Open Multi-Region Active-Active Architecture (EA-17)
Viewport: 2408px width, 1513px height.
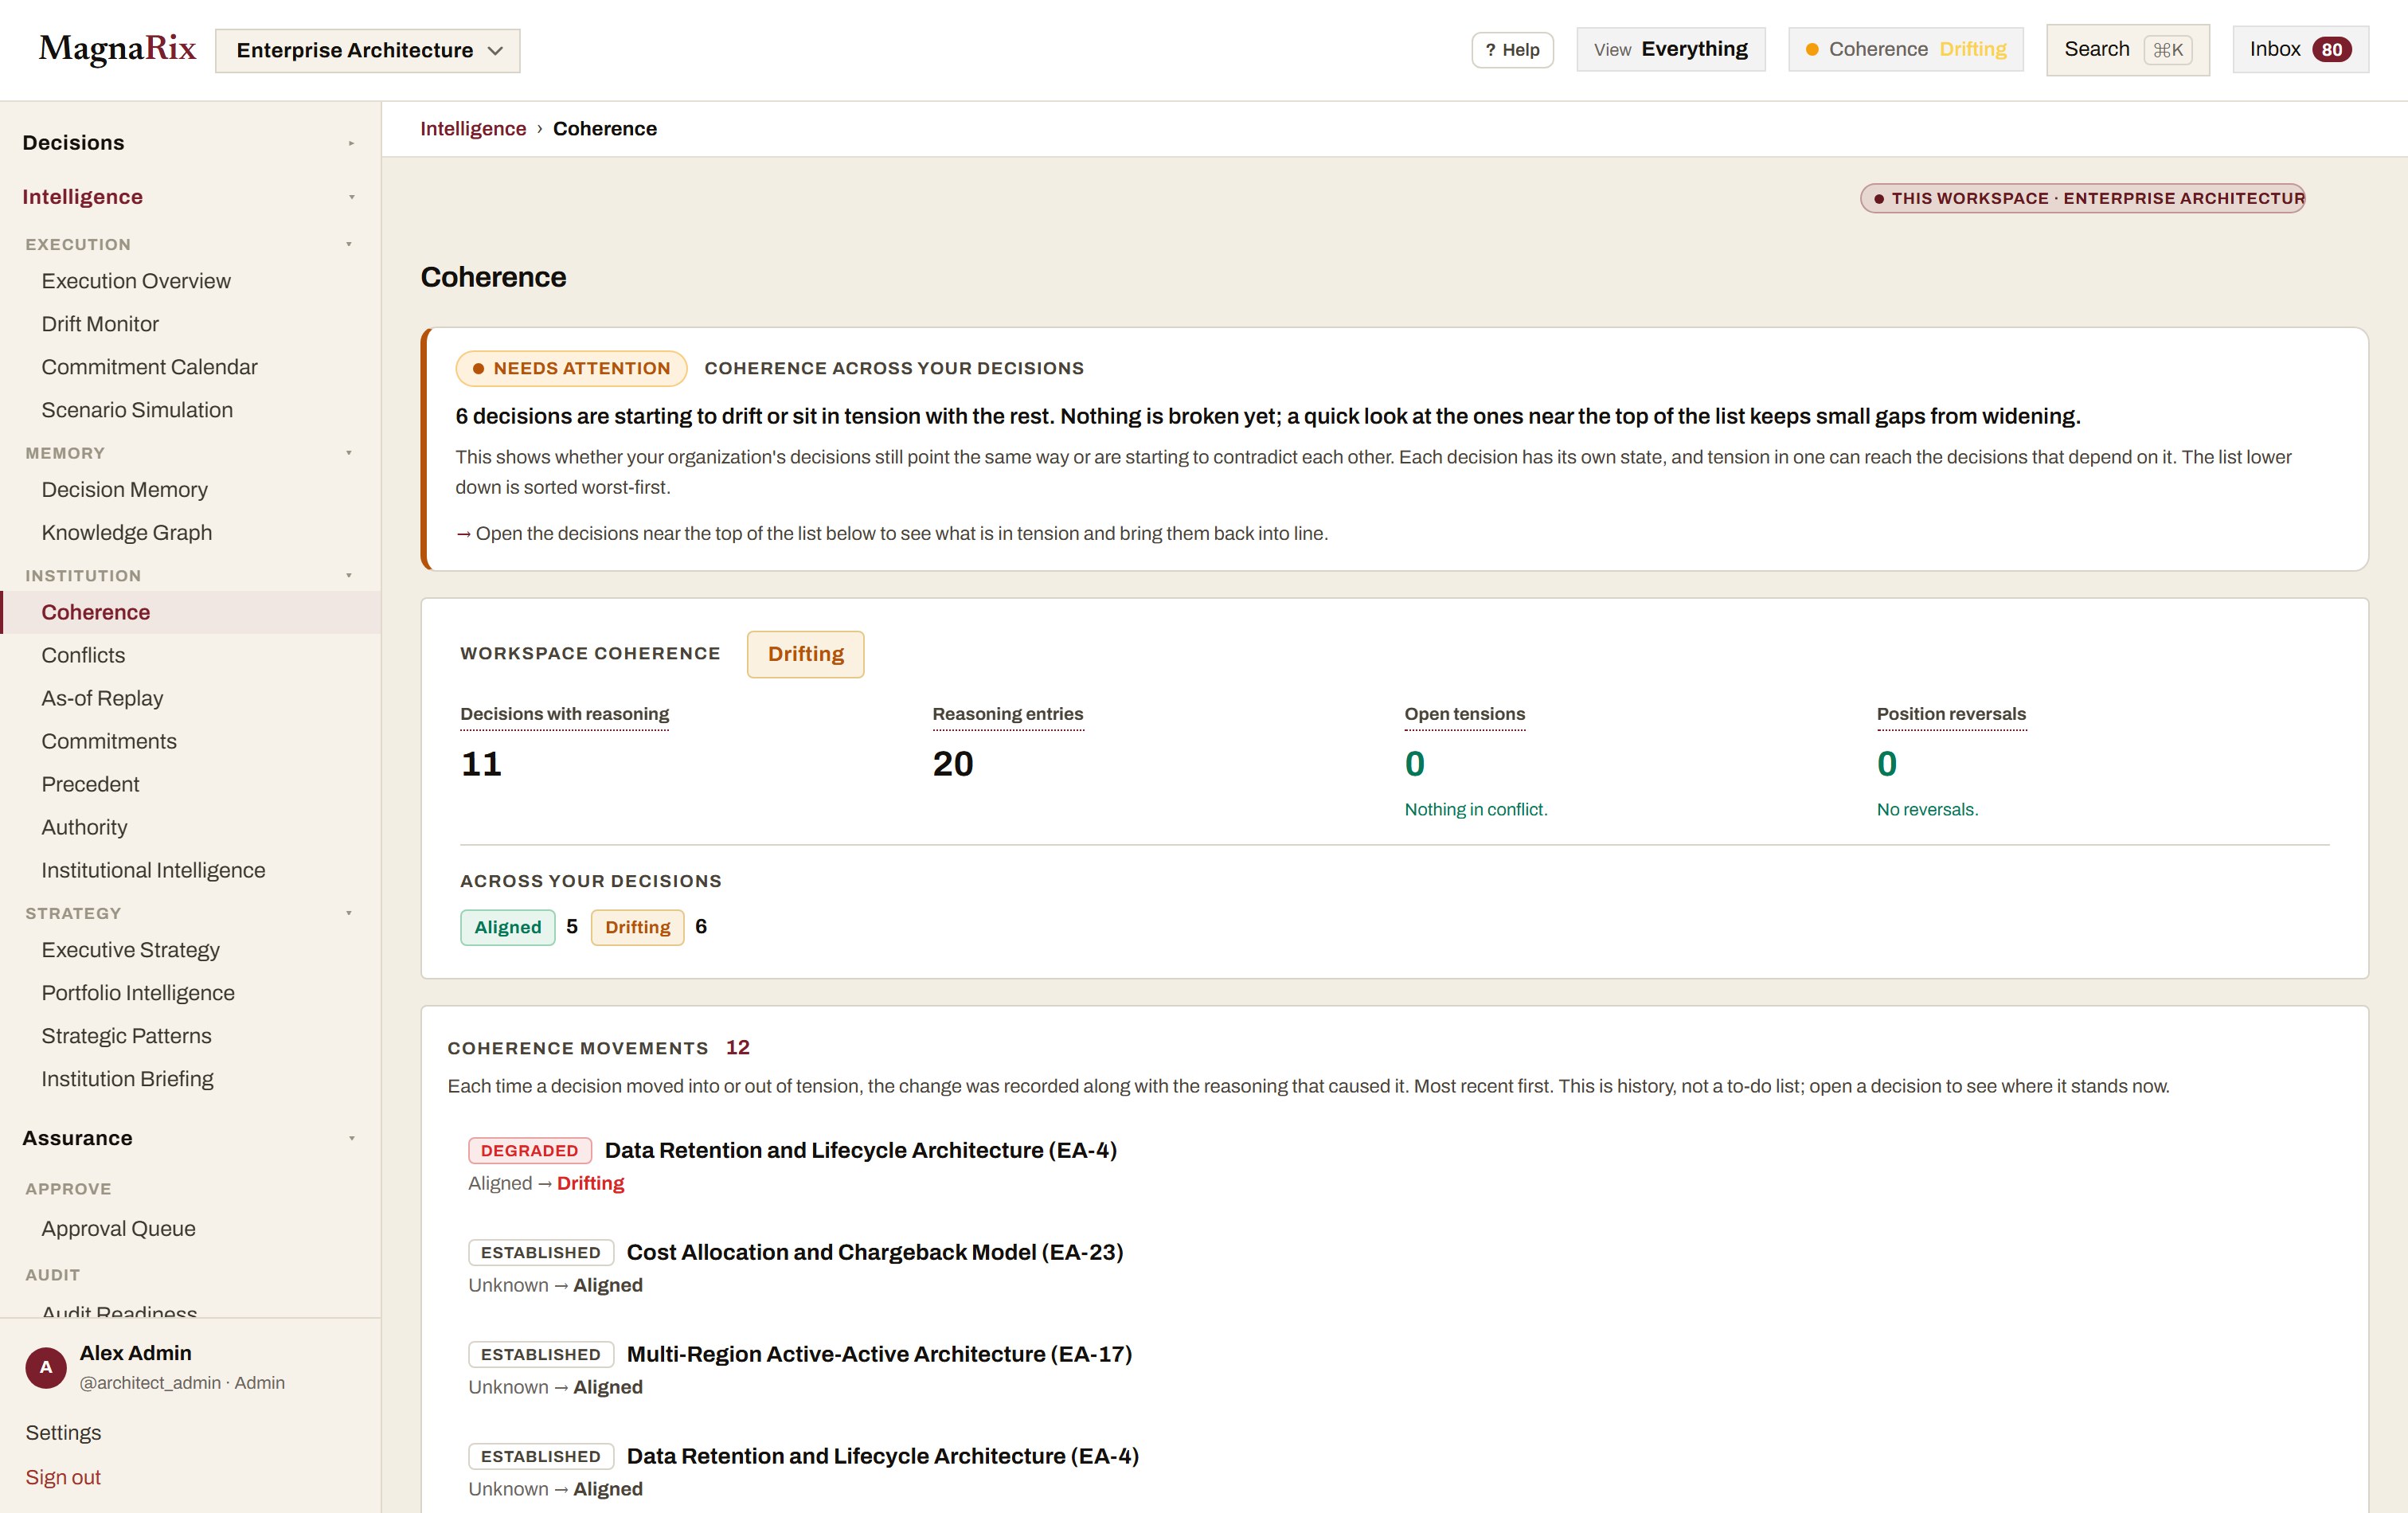point(879,1354)
